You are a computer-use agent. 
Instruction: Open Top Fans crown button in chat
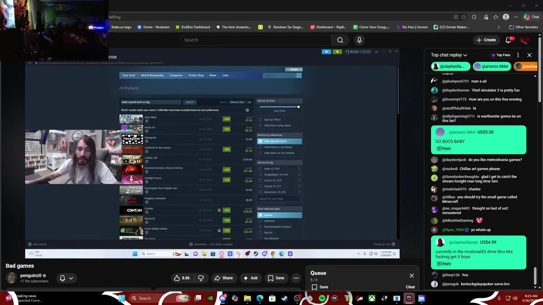tap(501, 55)
